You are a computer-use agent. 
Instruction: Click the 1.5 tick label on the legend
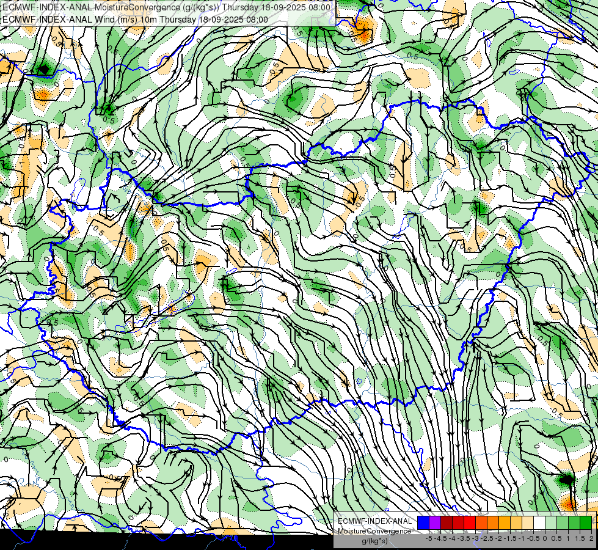580,538
